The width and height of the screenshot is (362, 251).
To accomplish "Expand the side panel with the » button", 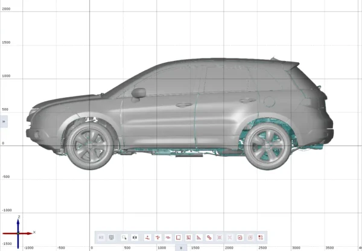I will pyautogui.click(x=4, y=121).
